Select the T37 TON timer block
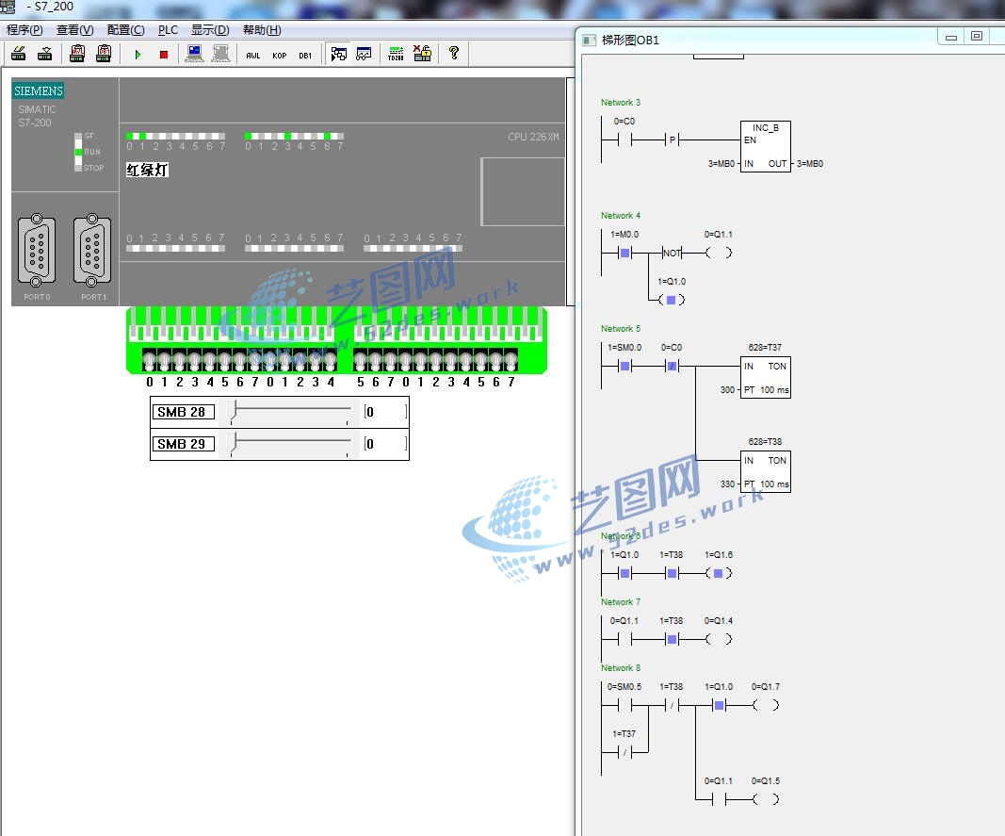 coord(765,377)
